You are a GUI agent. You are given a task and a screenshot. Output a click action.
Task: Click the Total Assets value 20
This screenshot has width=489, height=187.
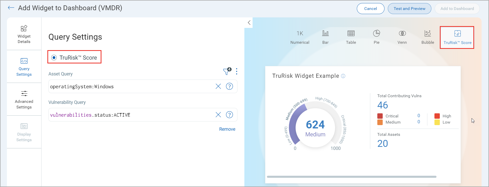point(383,144)
